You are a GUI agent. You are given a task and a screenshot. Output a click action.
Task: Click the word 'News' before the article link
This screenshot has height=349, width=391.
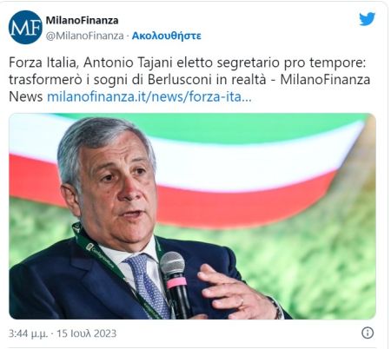pos(26,96)
